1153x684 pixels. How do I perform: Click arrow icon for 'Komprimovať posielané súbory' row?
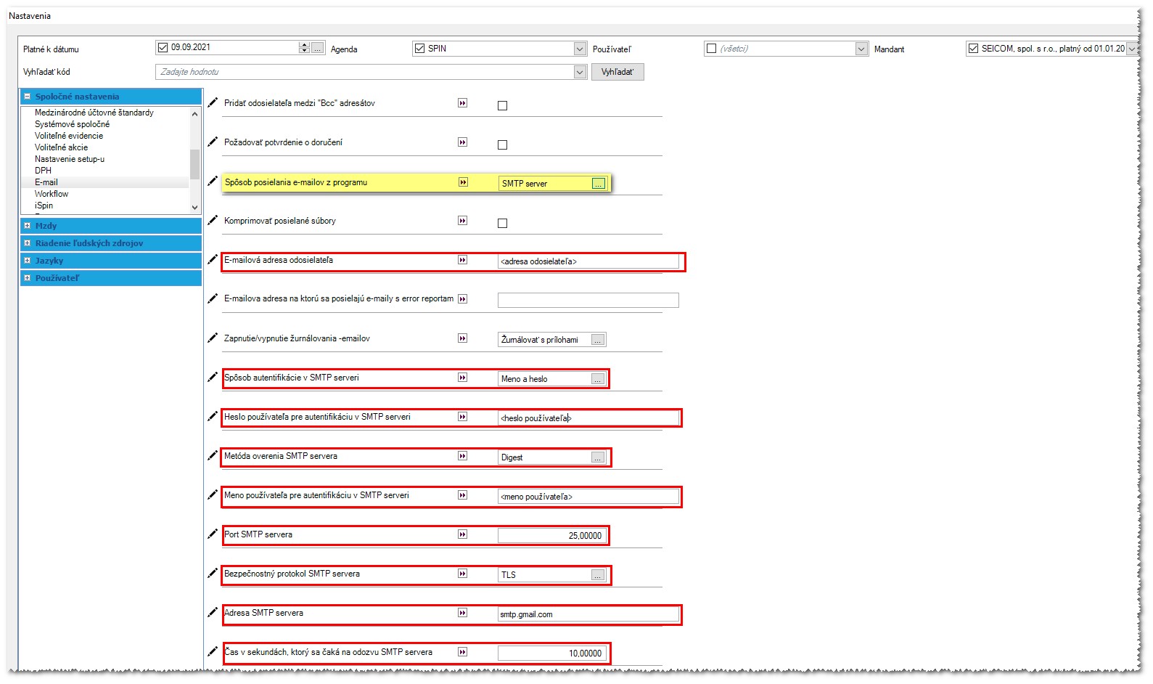[462, 221]
